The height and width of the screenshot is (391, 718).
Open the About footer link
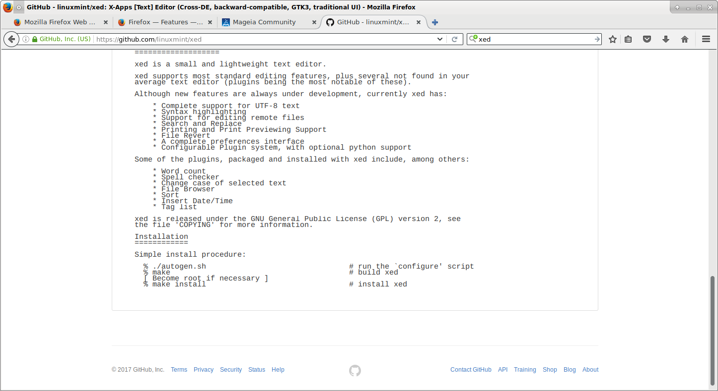coord(590,370)
